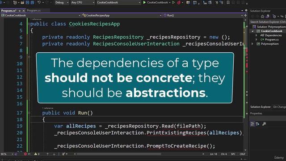Click the Property Pages wrench icon
Screen dimensions: 286x161
264,124
